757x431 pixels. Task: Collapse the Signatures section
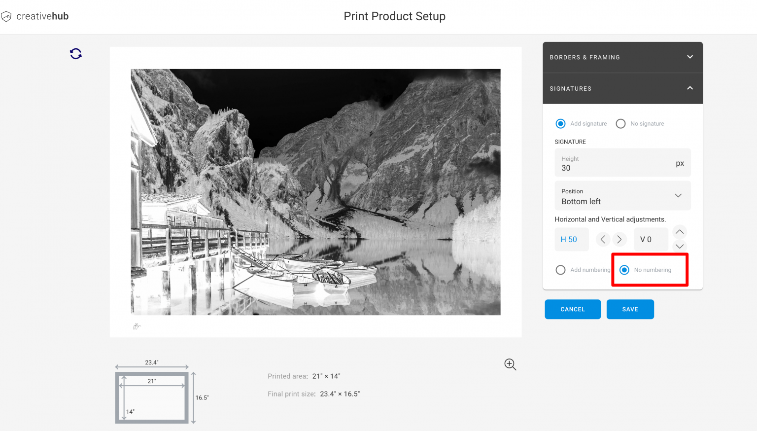(689, 88)
